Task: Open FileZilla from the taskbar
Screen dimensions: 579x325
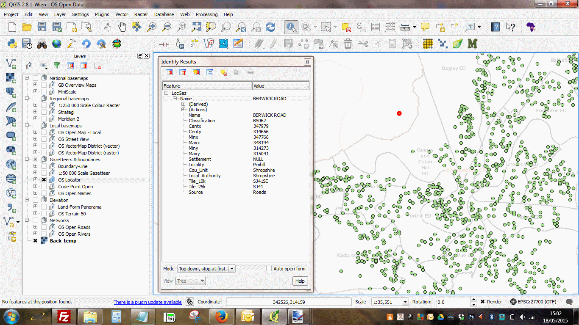Action: [64, 317]
